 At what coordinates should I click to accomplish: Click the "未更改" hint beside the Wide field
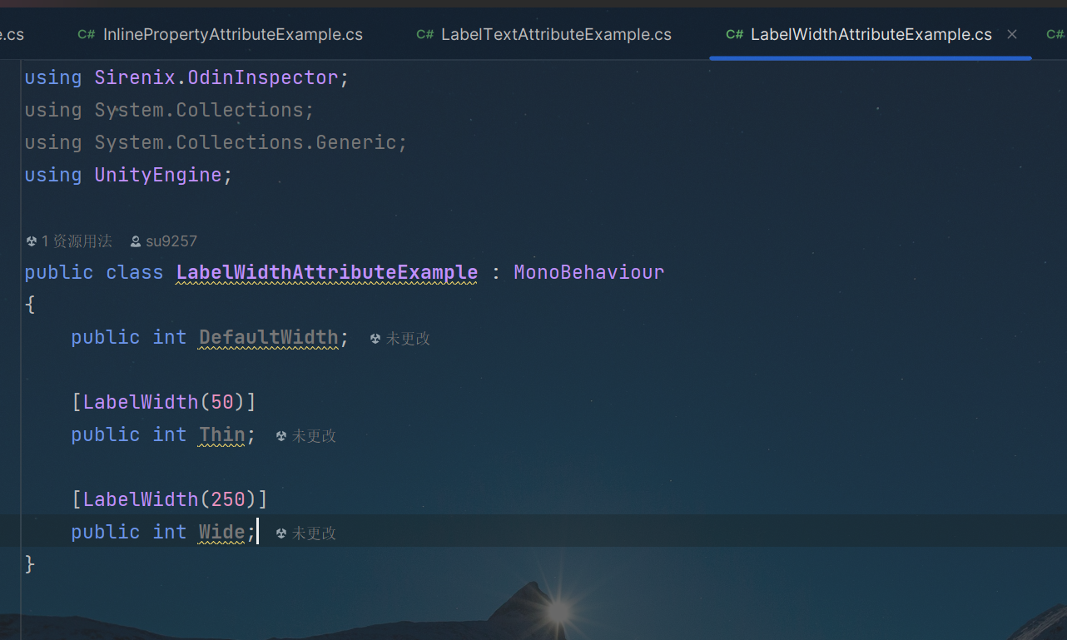coord(314,533)
